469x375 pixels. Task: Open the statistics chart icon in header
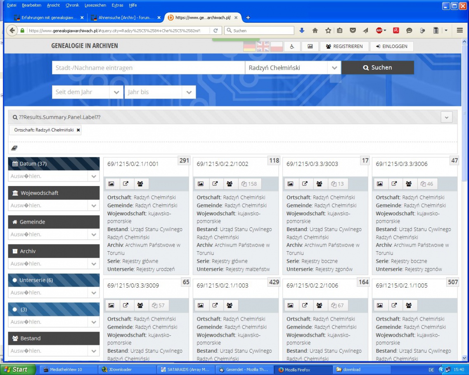click(310, 47)
